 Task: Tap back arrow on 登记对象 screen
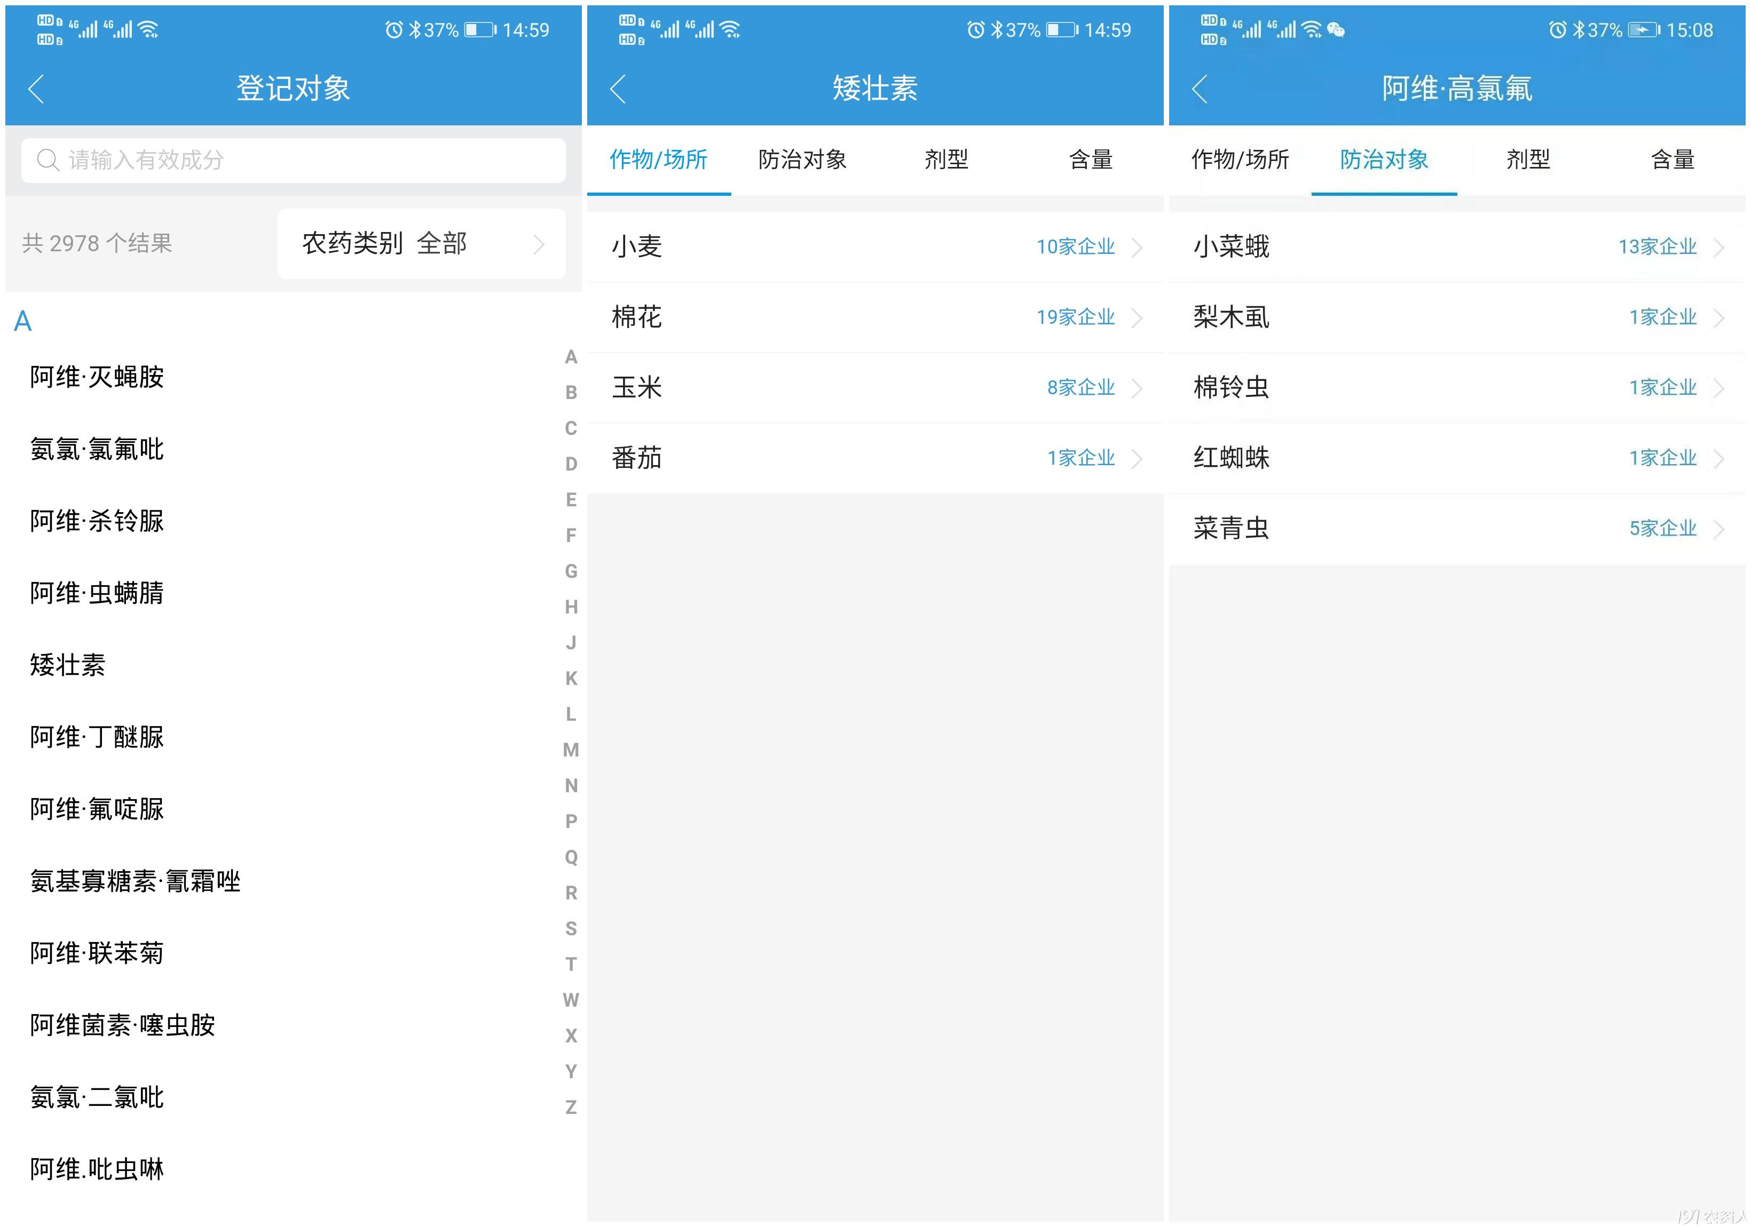click(36, 89)
